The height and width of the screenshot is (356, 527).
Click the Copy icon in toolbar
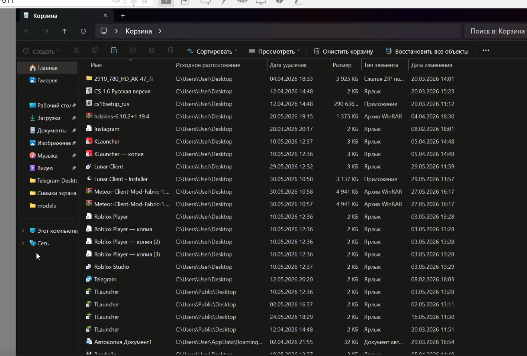(x=95, y=51)
